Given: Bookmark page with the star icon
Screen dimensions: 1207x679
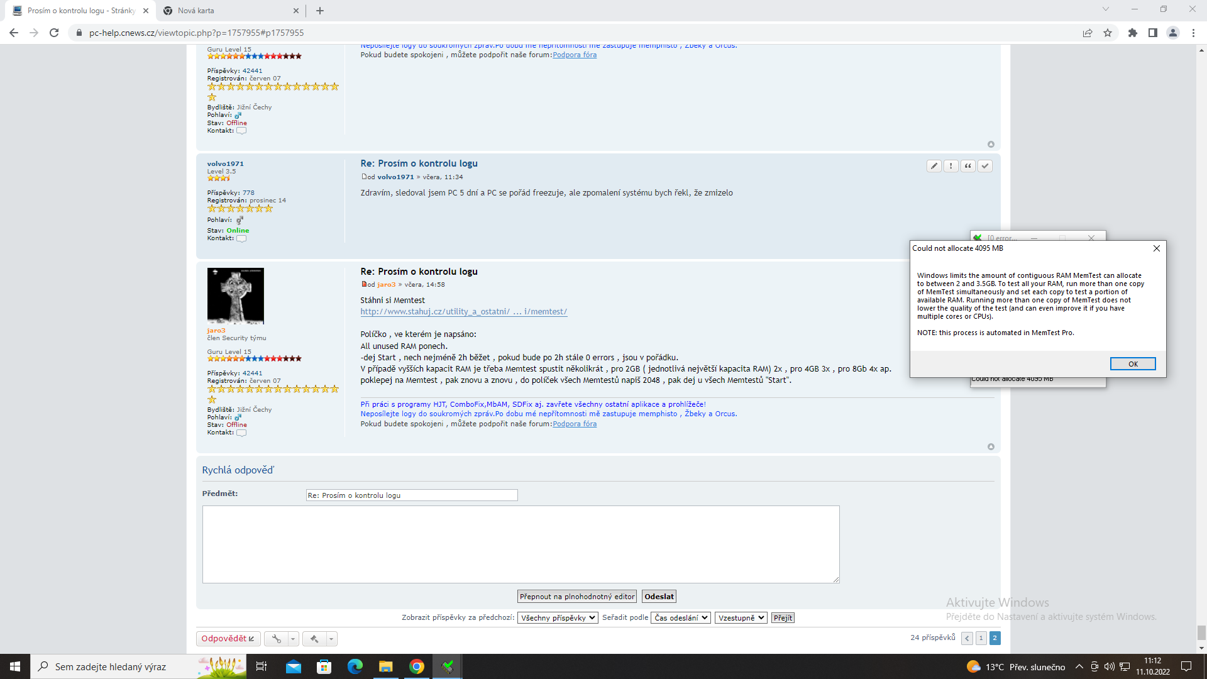Looking at the screenshot, I should (x=1108, y=33).
